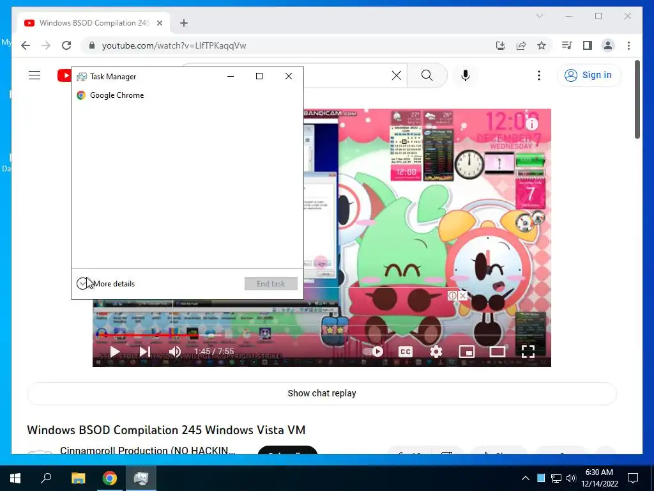The width and height of the screenshot is (654, 491).
Task: Open video info card icon
Action: point(532,124)
